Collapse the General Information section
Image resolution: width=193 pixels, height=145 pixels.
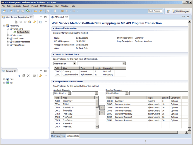[x=54, y=28]
